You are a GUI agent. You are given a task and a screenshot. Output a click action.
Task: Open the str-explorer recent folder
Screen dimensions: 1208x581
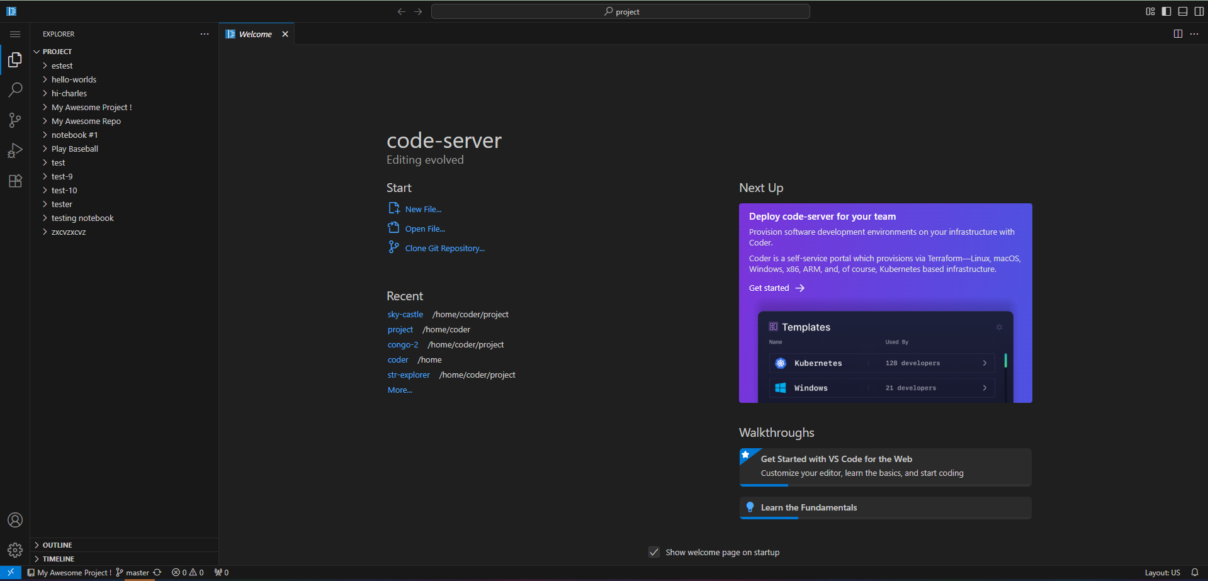pos(409,375)
